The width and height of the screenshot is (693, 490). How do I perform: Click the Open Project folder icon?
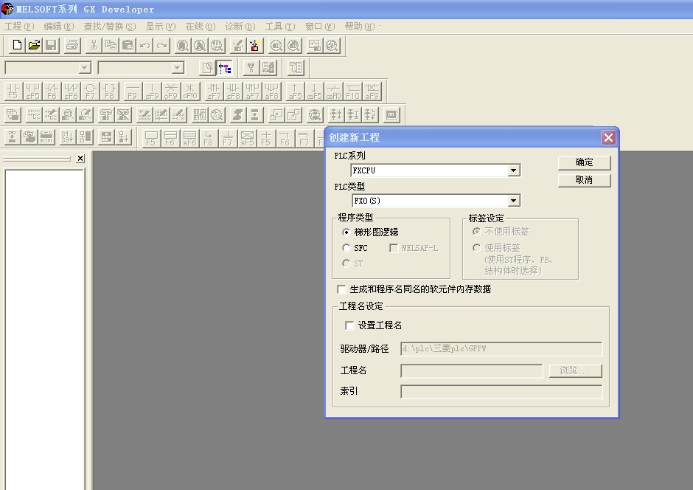[x=34, y=46]
